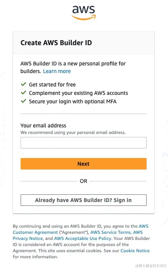Click the personal email recommendation hint text
The image size is (168, 269).
pyautogui.click(x=73, y=132)
